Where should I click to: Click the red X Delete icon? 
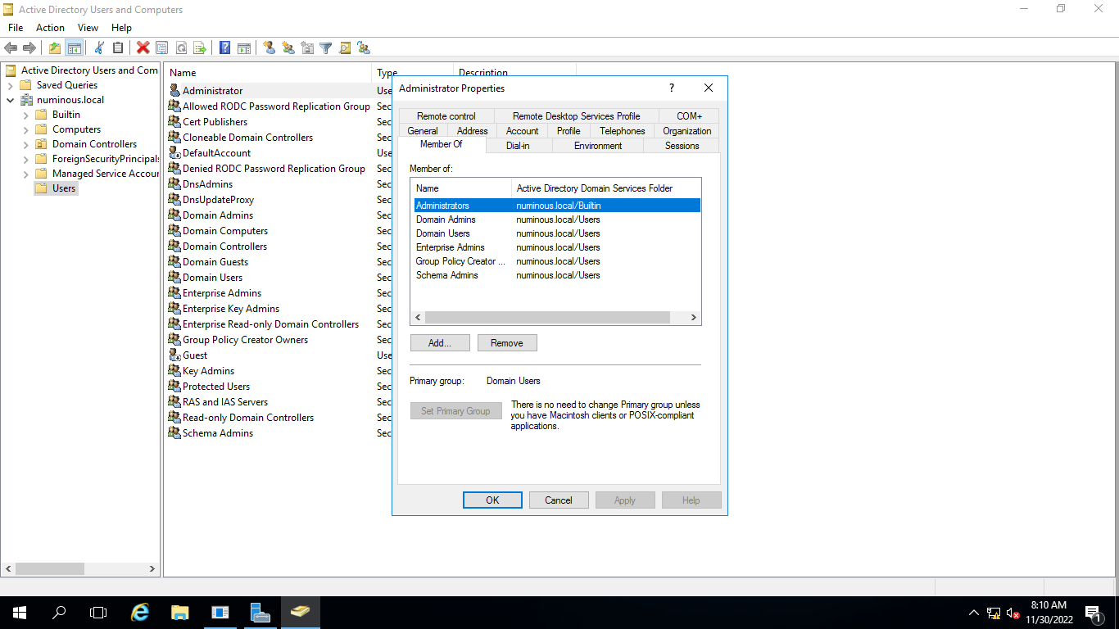[143, 48]
